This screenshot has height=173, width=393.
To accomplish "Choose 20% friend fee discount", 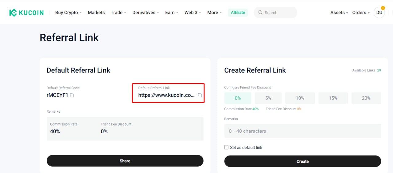I will click(366, 98).
